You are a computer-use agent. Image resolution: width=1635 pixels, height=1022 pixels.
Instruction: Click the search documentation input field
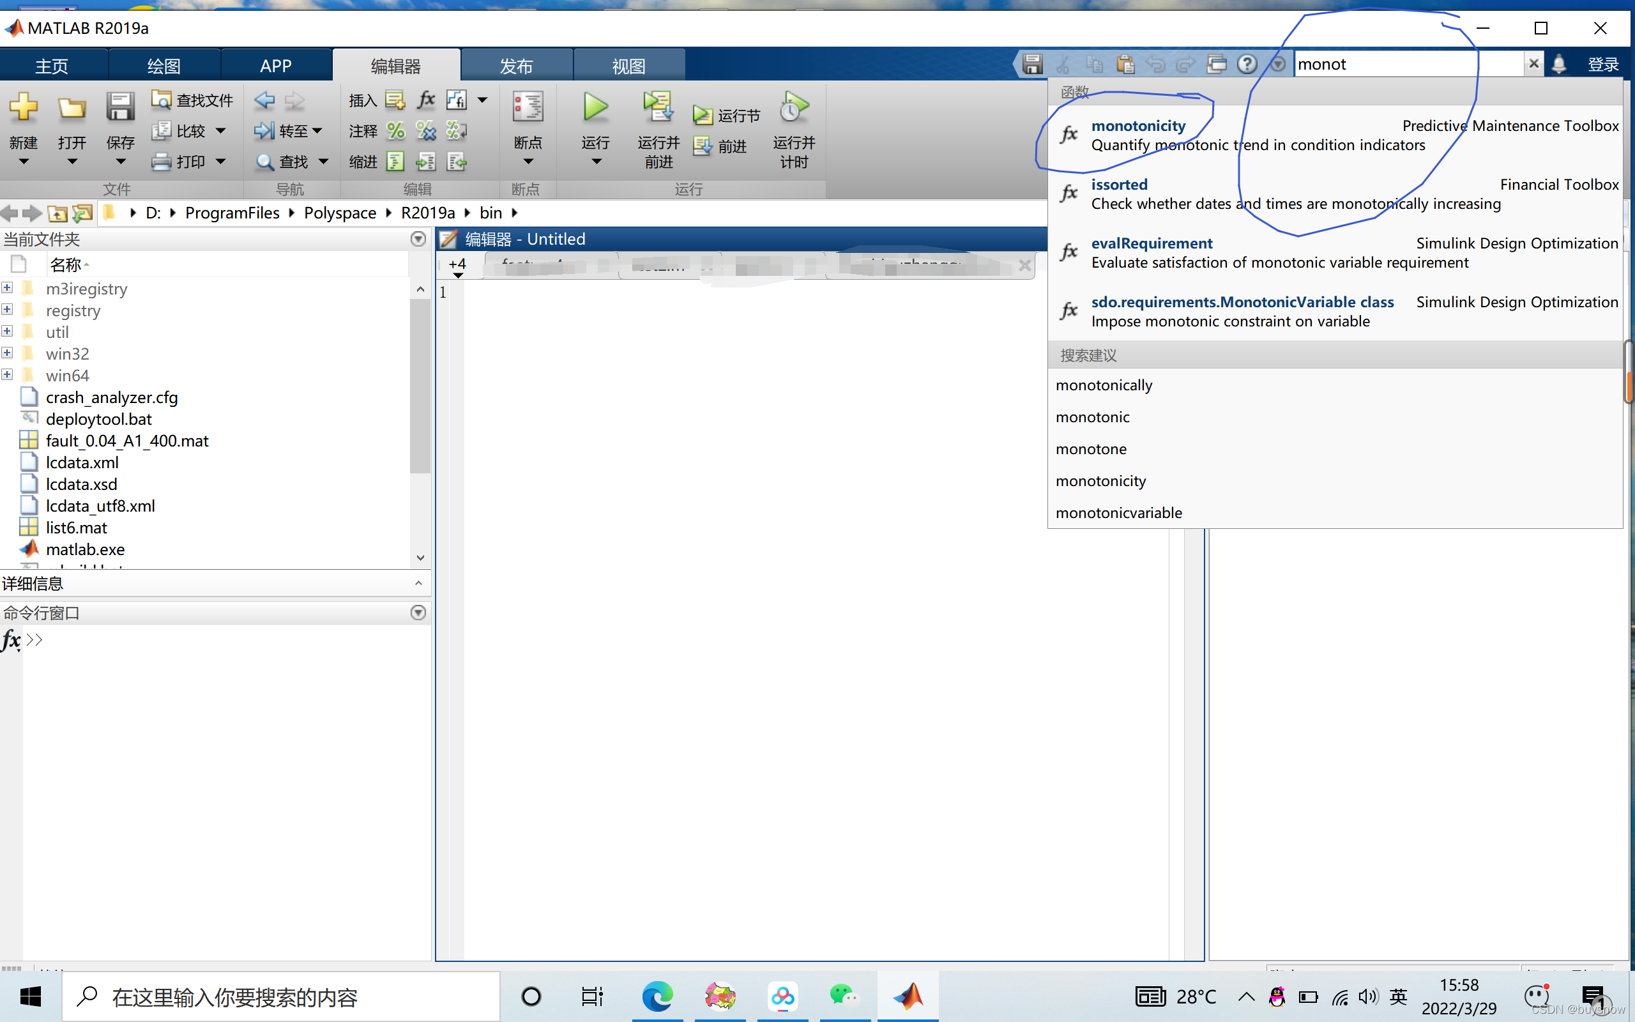(x=1409, y=65)
